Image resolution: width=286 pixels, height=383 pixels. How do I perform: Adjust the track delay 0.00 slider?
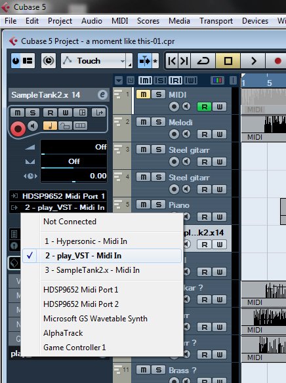(73, 176)
